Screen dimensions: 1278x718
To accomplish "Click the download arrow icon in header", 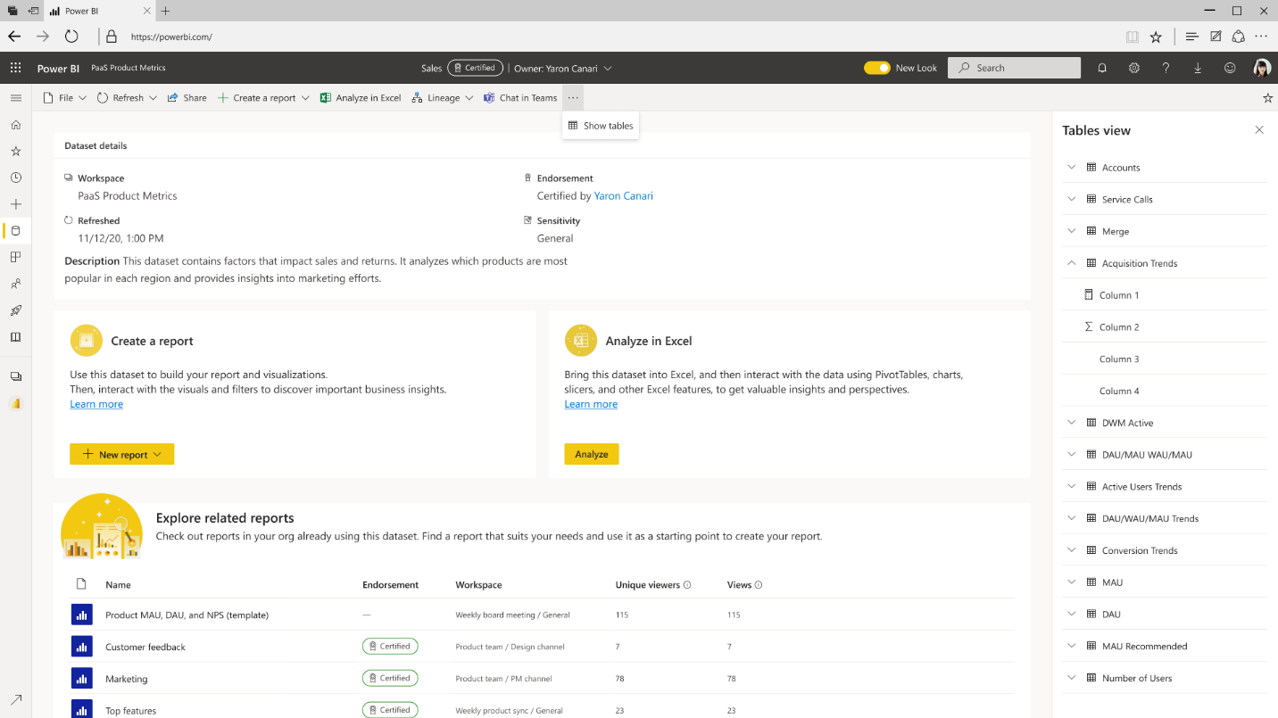I will click(1198, 68).
